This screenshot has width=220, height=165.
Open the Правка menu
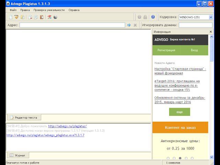click(25, 10)
